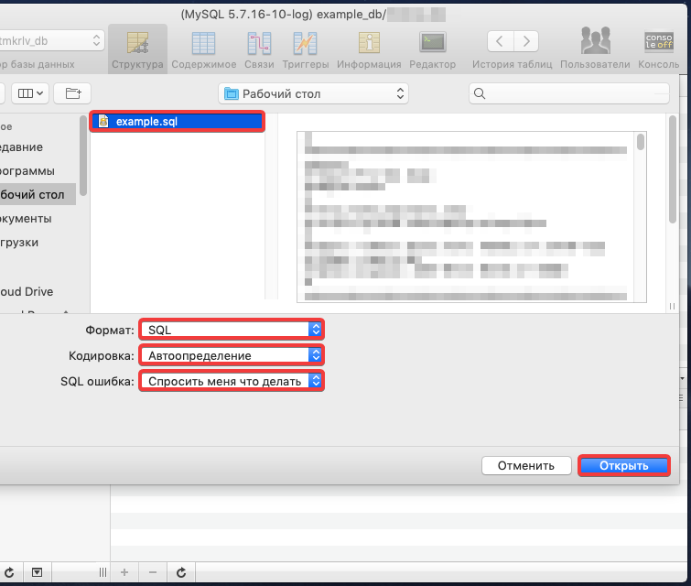Open the Связи (Relations) view
This screenshot has height=586, width=691.
click(x=259, y=49)
